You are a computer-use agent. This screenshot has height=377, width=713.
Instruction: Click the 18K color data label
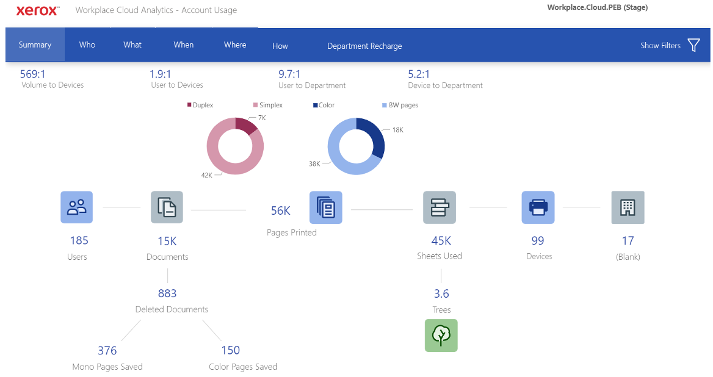point(398,130)
